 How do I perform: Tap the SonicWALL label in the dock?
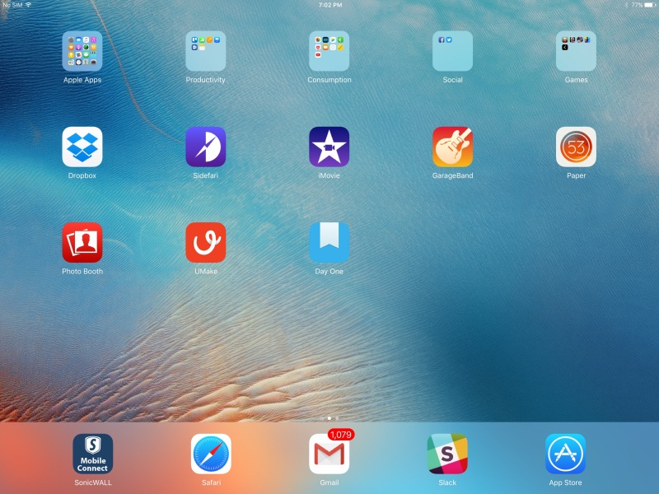pyautogui.click(x=93, y=482)
